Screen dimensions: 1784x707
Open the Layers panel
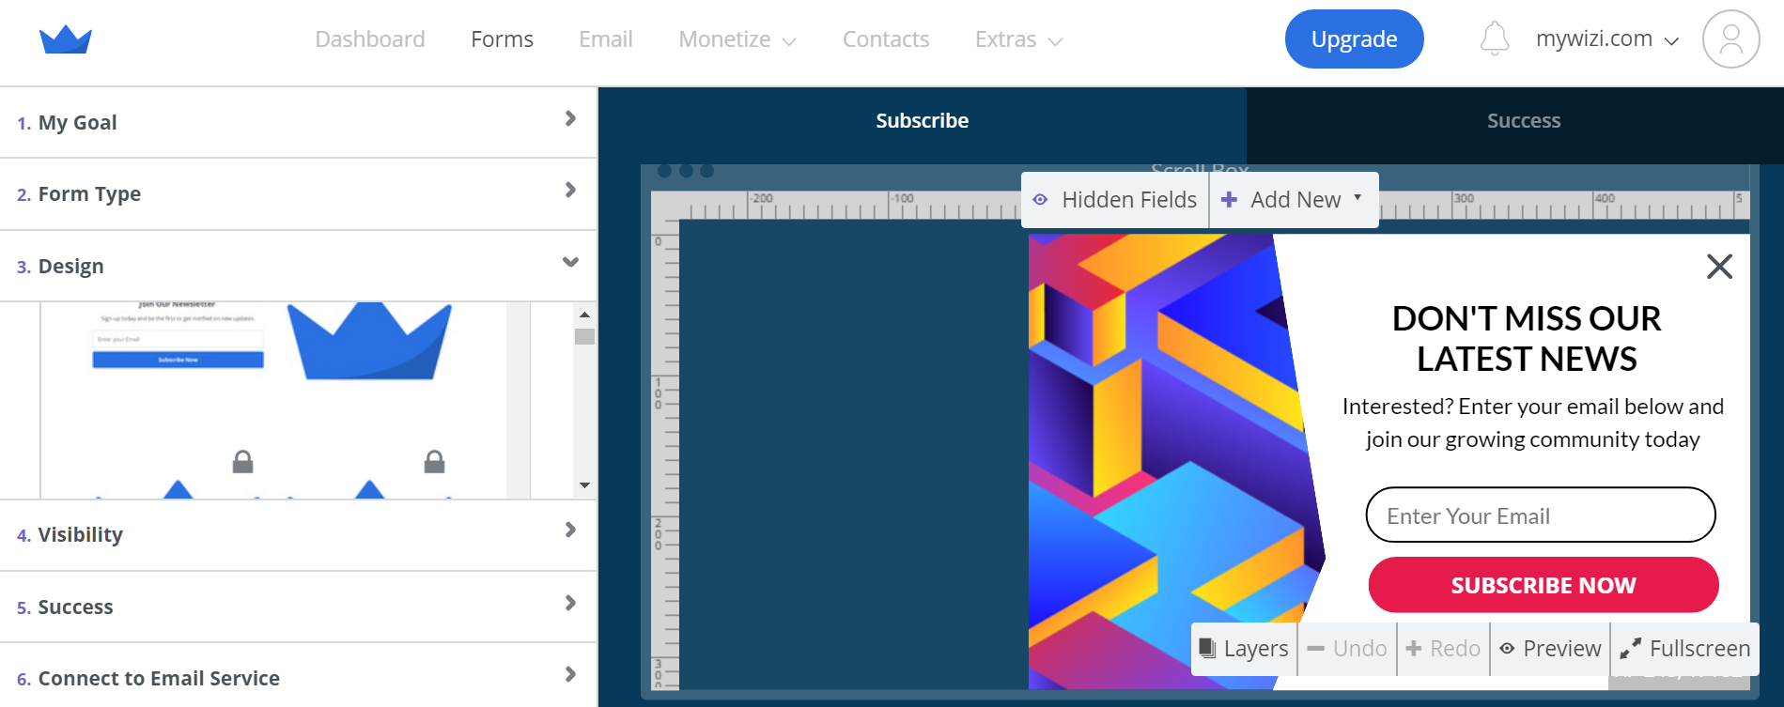pos(1244,649)
